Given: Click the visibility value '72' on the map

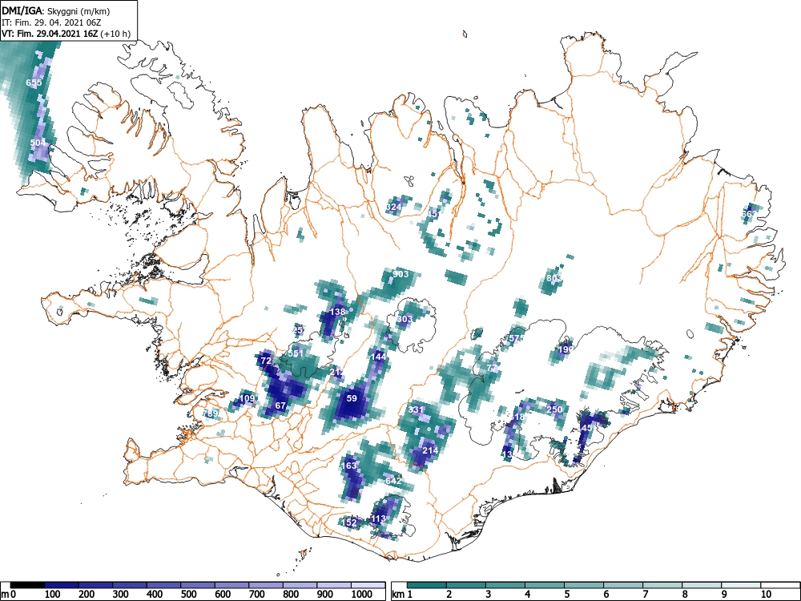Looking at the screenshot, I should click(x=266, y=361).
